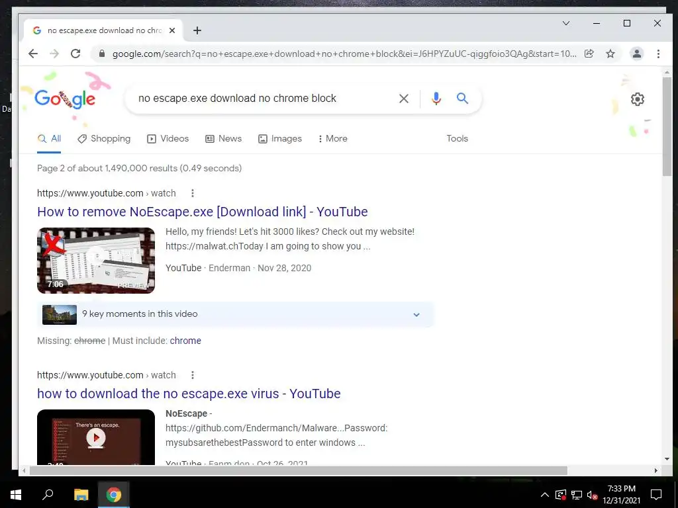The width and height of the screenshot is (678, 508).
Task: Click the muted volume tray icon
Action: [x=592, y=495]
